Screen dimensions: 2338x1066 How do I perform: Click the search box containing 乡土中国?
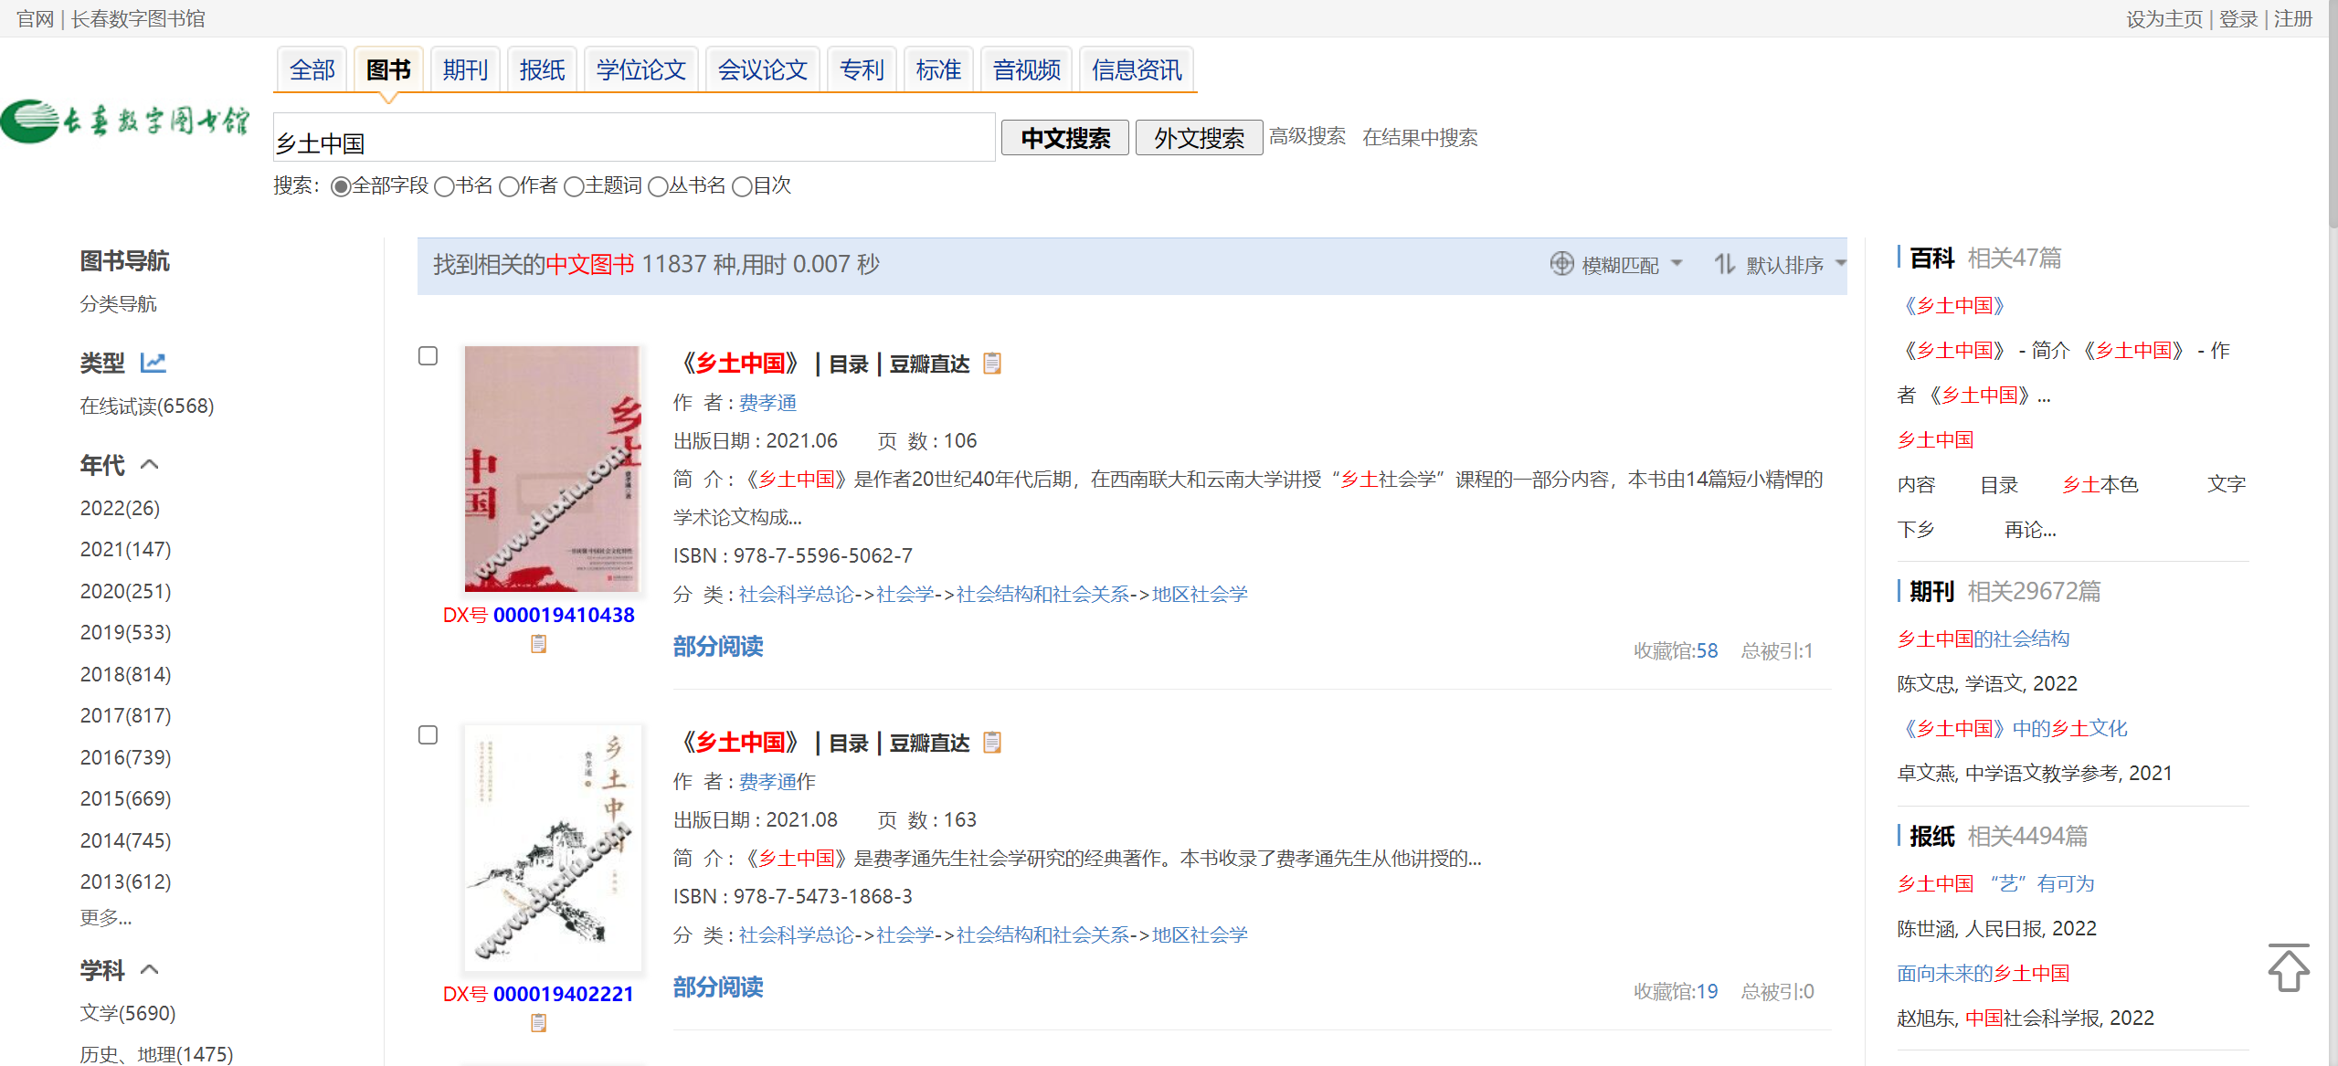tap(633, 142)
